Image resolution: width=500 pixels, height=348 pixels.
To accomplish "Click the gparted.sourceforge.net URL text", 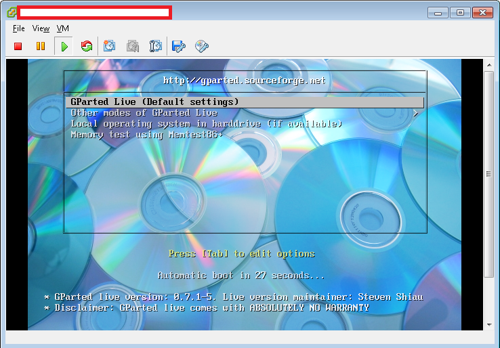I will (245, 81).
